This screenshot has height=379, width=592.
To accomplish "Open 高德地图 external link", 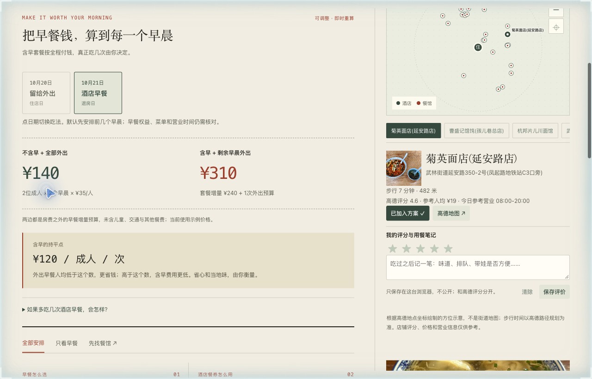I will [x=451, y=213].
